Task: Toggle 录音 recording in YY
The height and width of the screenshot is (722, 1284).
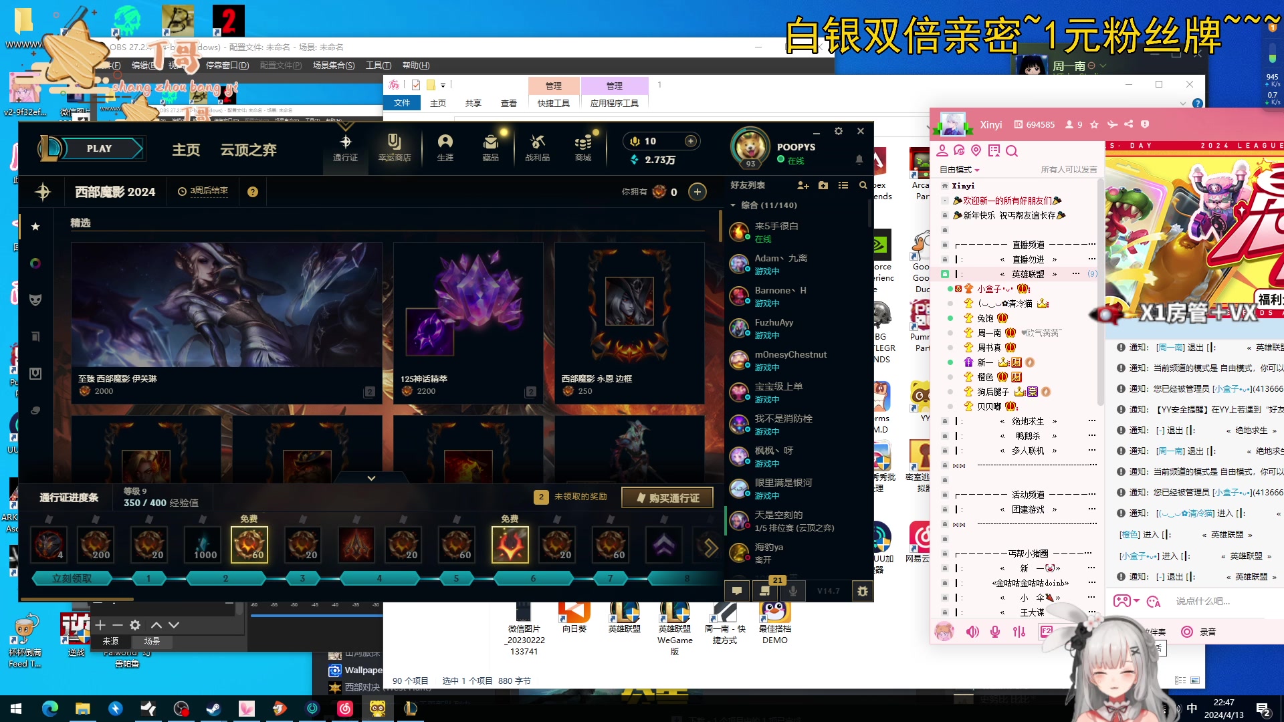Action: (1199, 632)
